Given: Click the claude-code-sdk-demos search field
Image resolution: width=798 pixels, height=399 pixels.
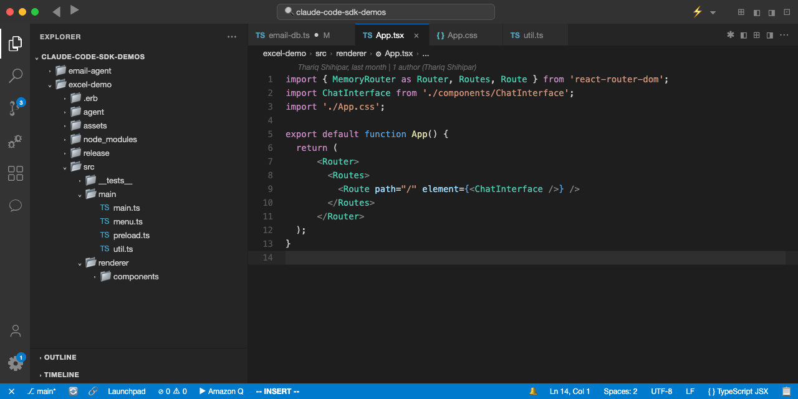Looking at the screenshot, I should (385, 12).
